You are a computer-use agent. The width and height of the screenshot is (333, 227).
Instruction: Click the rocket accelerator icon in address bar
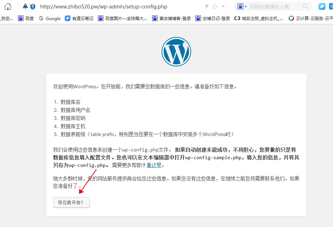[x=25, y=6]
